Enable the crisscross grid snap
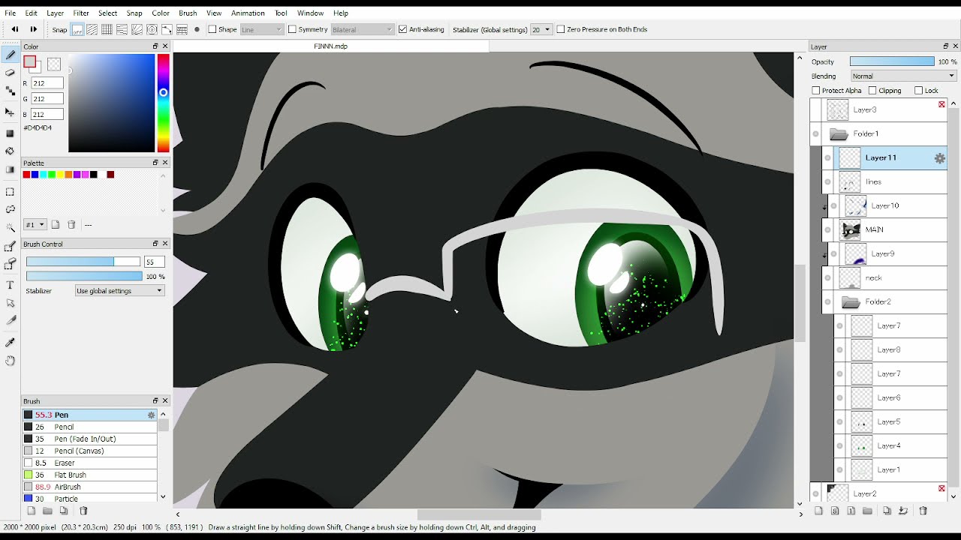Image resolution: width=961 pixels, height=540 pixels. pos(107,29)
